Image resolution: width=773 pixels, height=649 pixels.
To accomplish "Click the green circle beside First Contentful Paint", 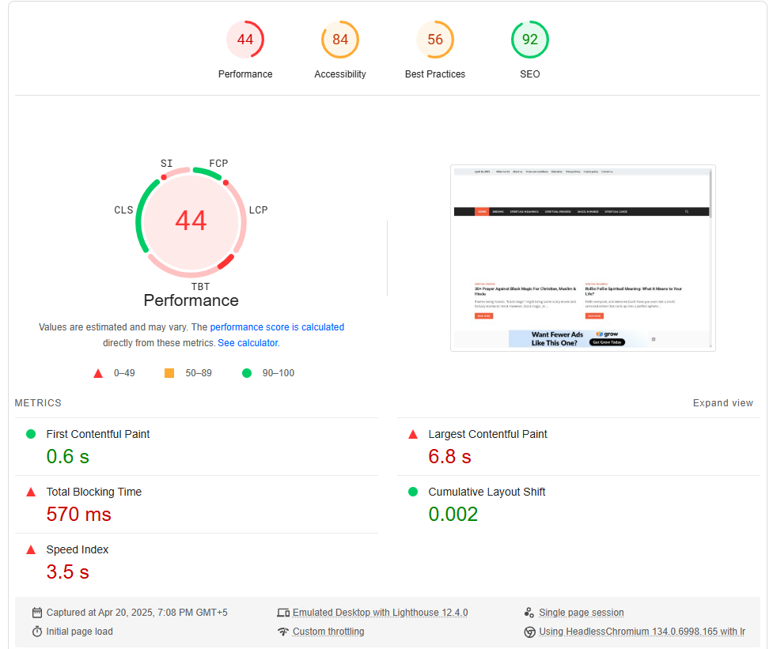I will tap(31, 434).
